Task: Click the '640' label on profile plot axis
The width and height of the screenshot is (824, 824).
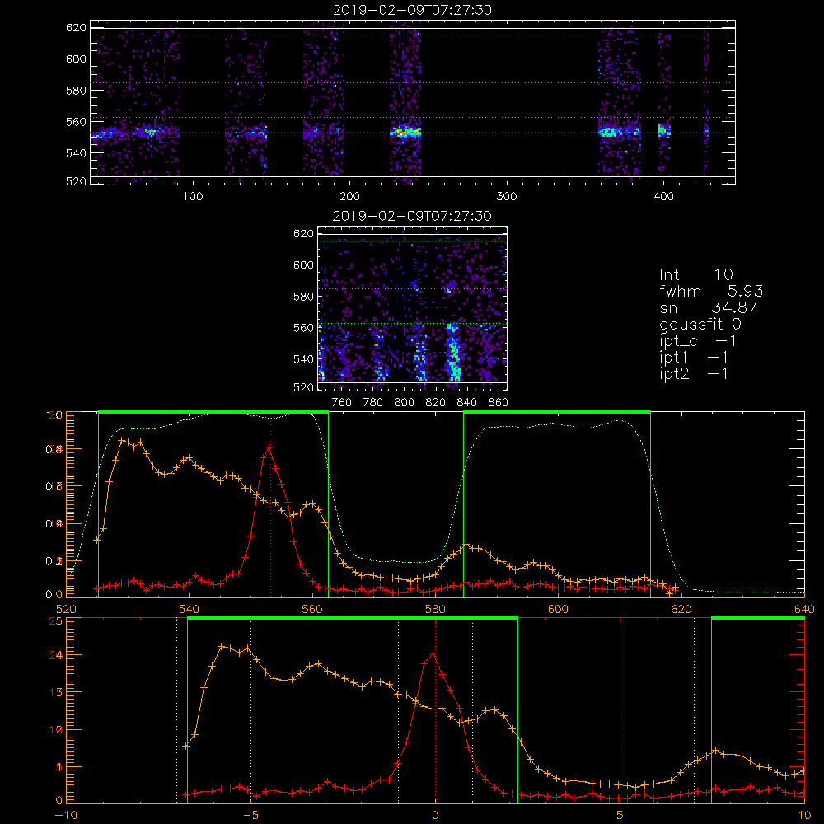Action: pyautogui.click(x=804, y=610)
